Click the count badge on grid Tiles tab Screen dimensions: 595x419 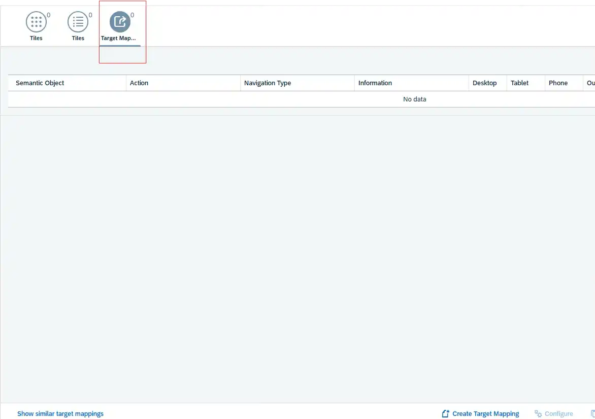pyautogui.click(x=49, y=15)
